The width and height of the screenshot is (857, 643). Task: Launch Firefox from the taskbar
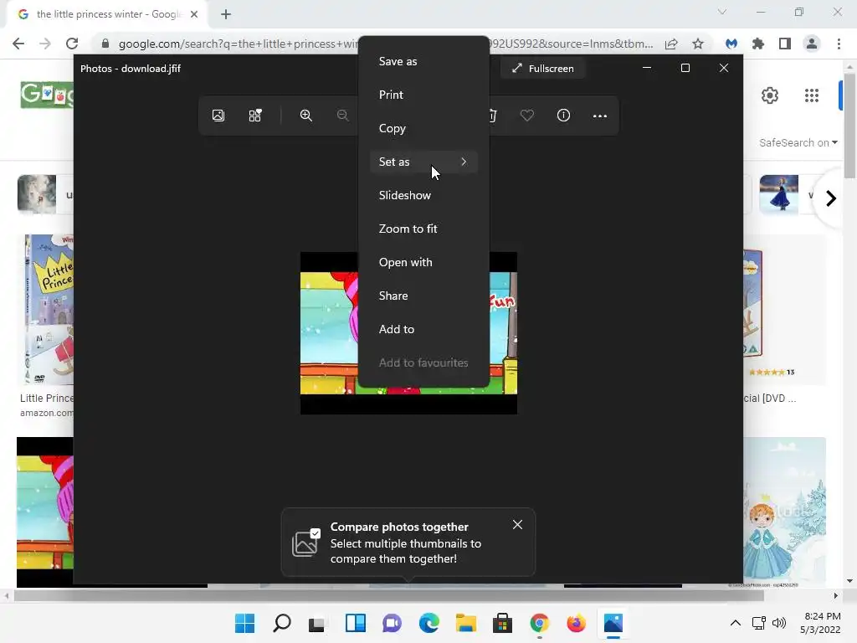pos(576,623)
